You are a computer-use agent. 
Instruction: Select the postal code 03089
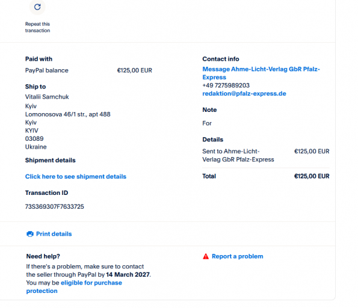[34, 139]
